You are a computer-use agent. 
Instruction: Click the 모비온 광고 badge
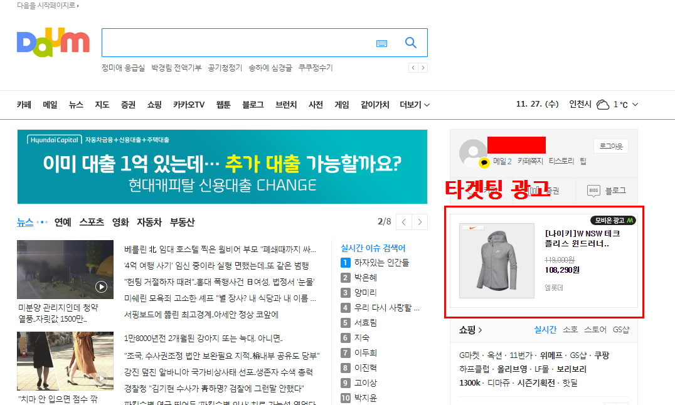(614, 220)
